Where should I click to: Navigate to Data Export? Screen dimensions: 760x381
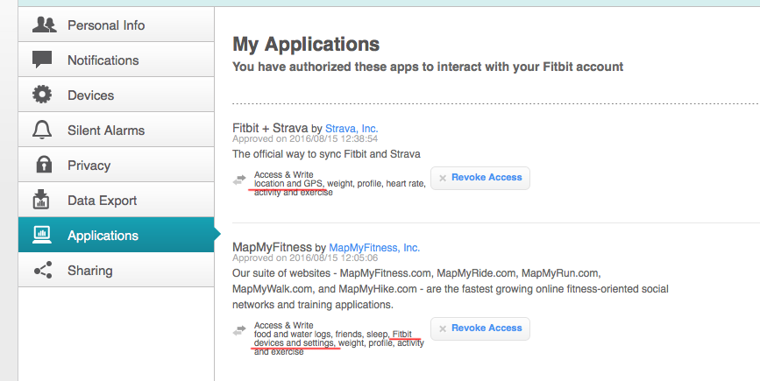(117, 200)
